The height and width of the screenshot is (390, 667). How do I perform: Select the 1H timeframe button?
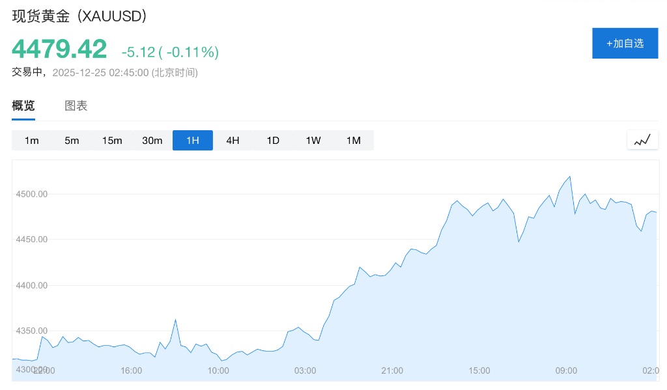(192, 141)
